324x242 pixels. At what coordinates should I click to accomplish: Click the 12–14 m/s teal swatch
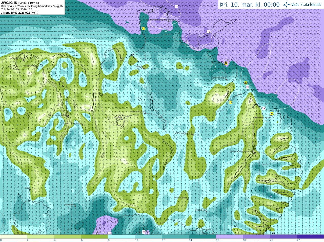click(175, 237)
